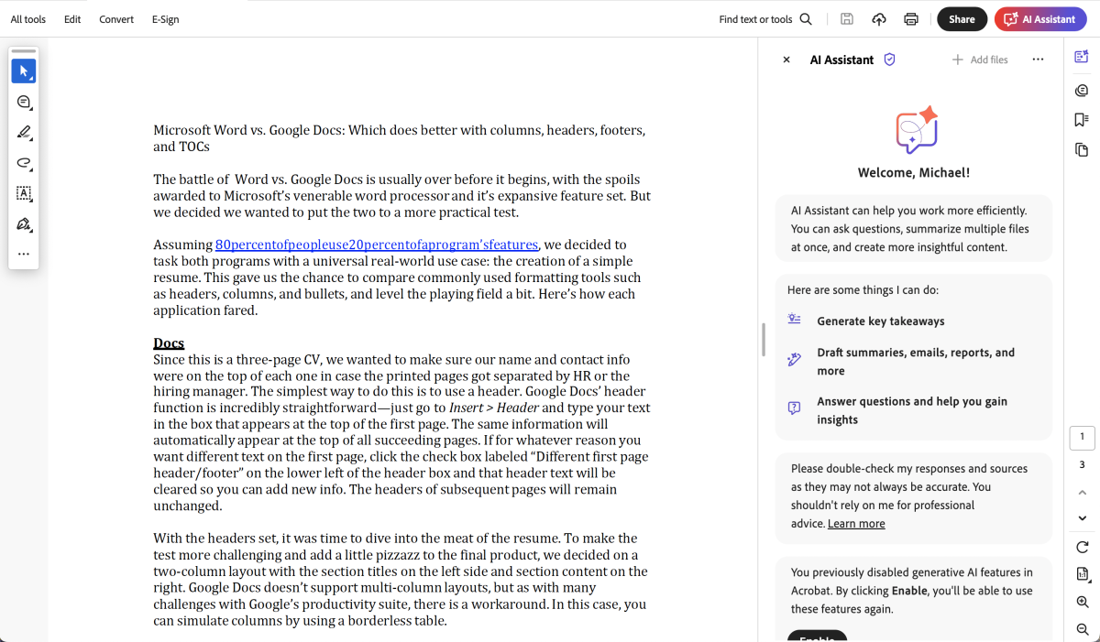Open the add comment tool
1100x642 pixels.
(24, 102)
